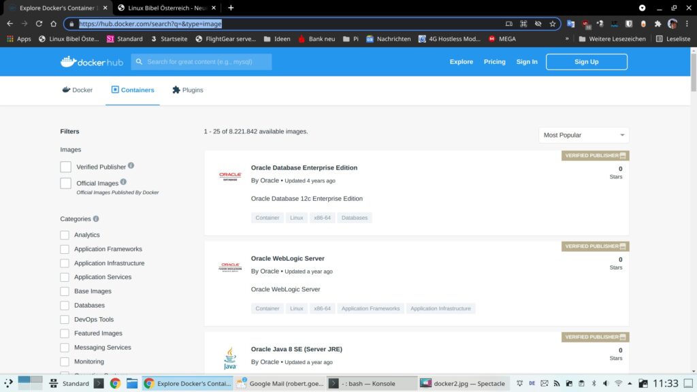Click the user profile avatar
697x392 pixels.
(x=672, y=24)
